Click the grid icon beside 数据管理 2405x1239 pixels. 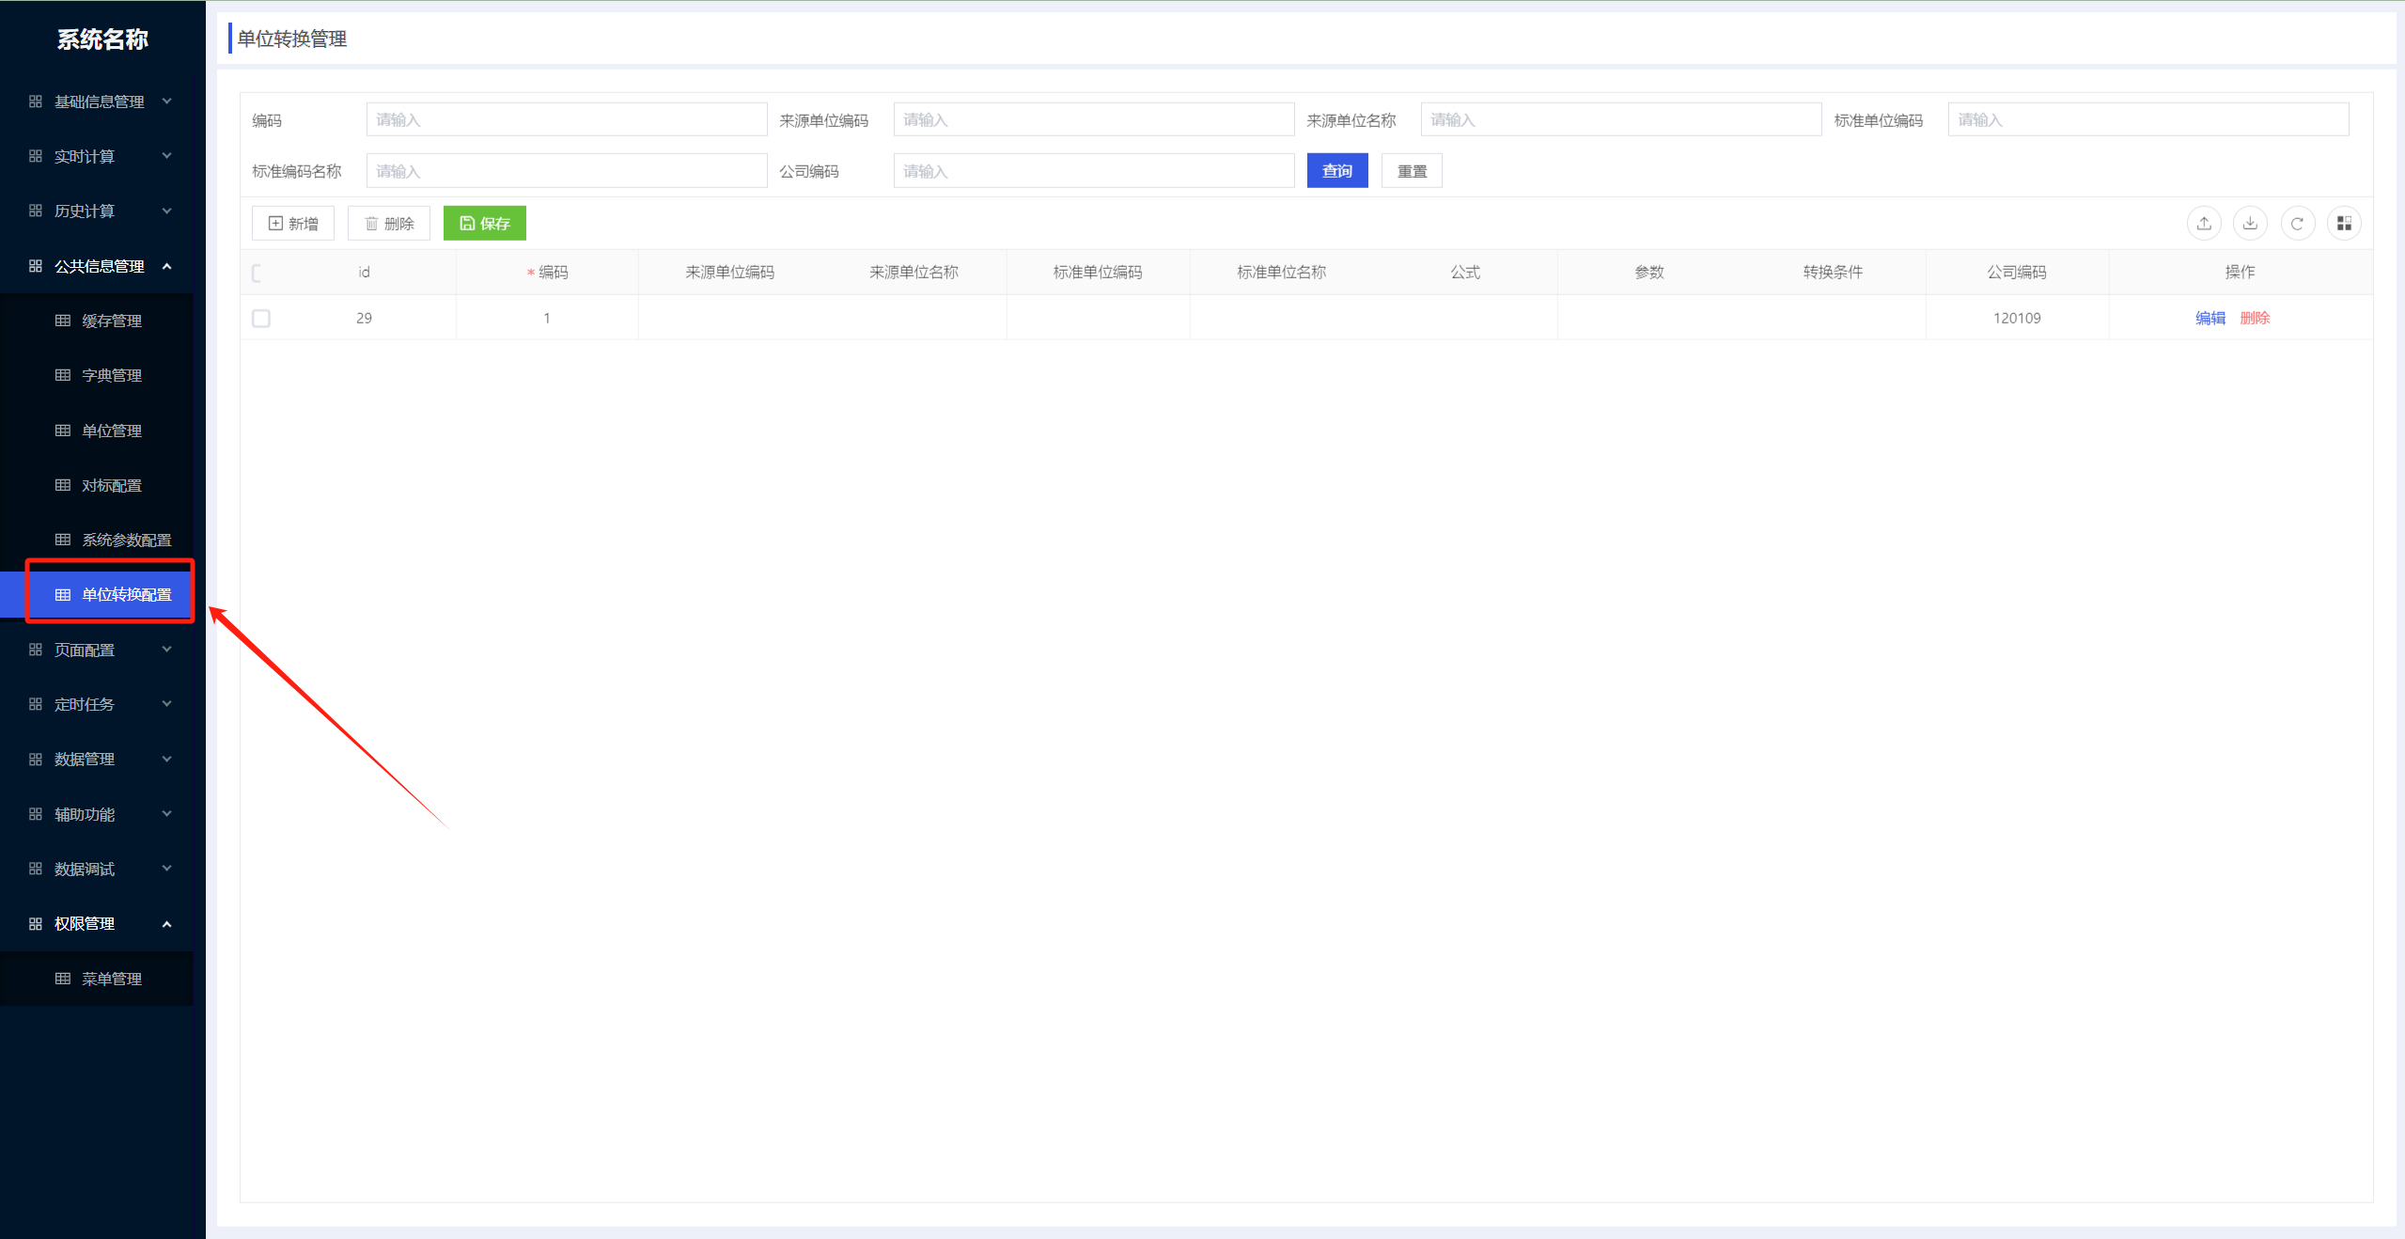(x=36, y=759)
